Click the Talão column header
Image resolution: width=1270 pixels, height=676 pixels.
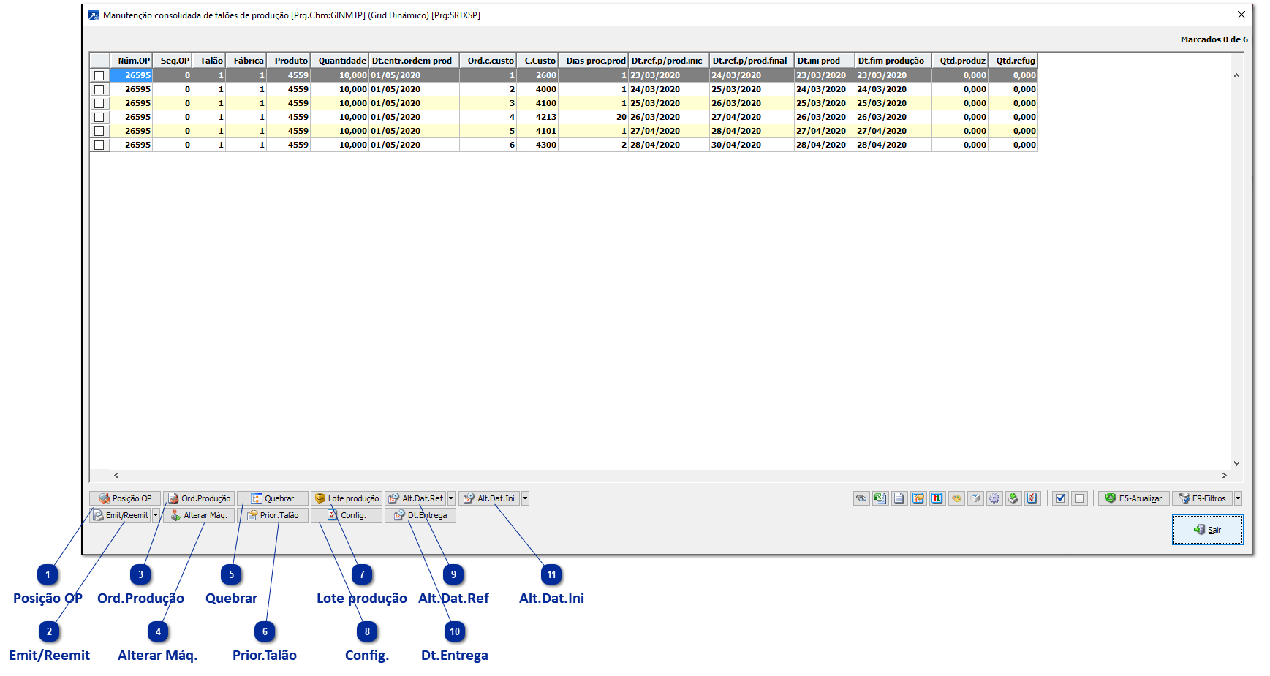[x=209, y=61]
